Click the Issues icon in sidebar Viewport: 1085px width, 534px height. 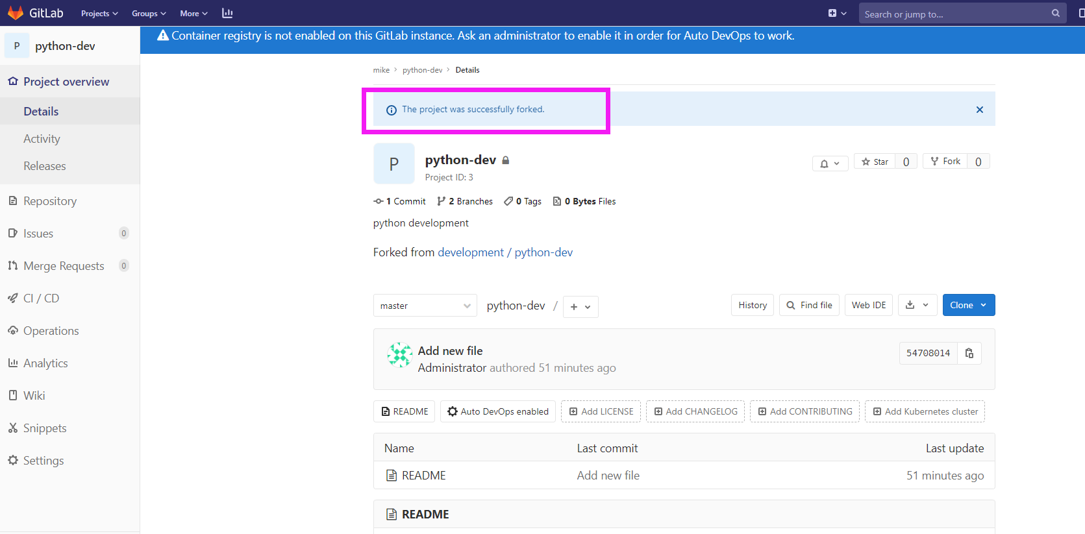pyautogui.click(x=13, y=233)
